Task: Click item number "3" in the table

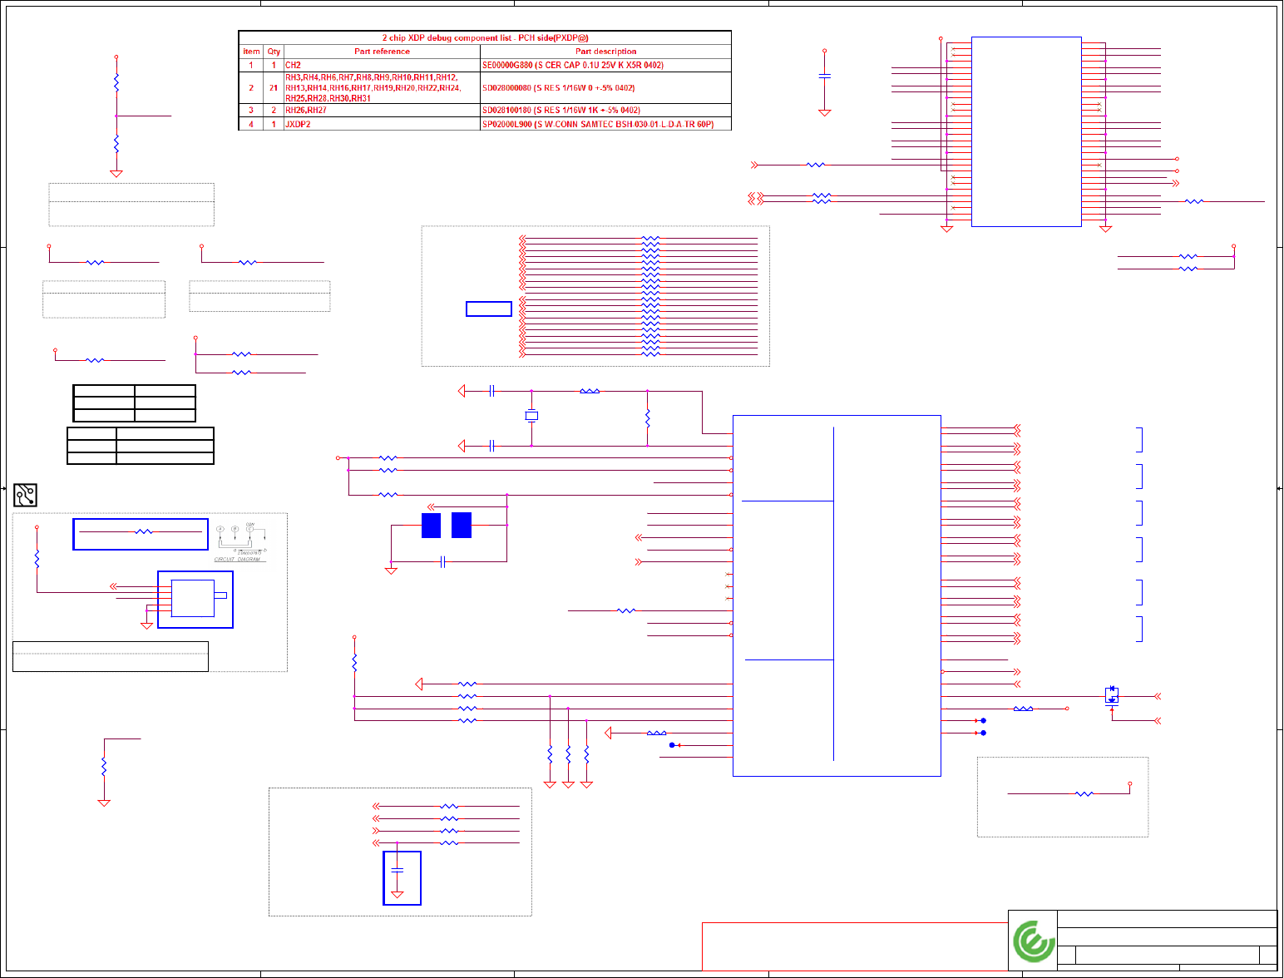Action: point(251,110)
